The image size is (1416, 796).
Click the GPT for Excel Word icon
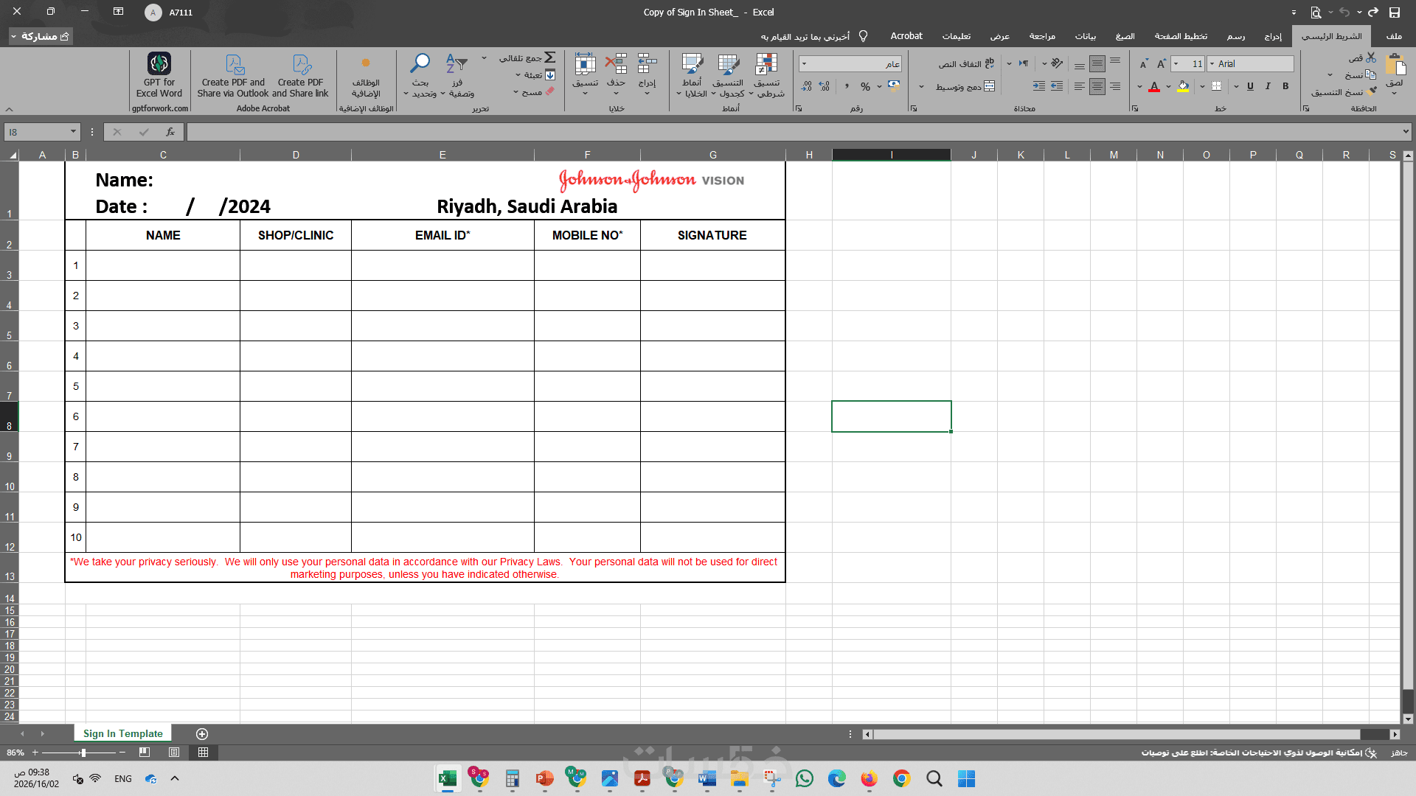[x=159, y=64]
